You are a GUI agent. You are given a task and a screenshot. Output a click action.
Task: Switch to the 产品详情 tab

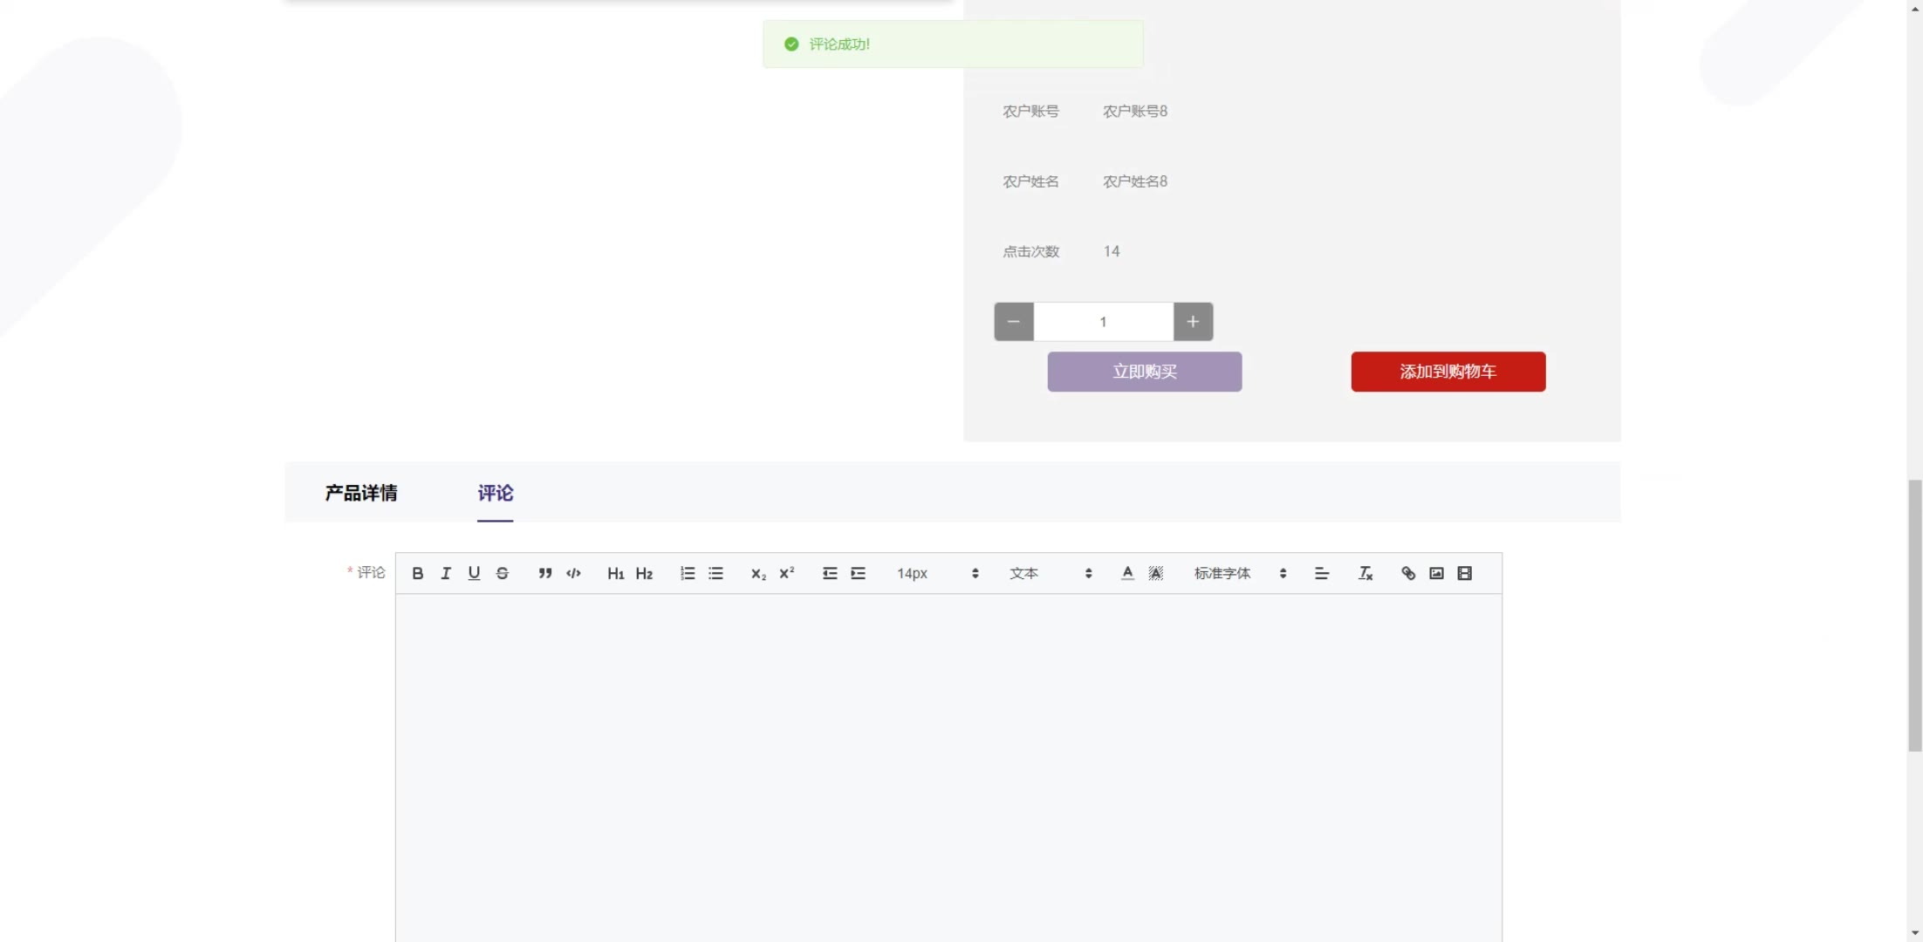pyautogui.click(x=361, y=493)
